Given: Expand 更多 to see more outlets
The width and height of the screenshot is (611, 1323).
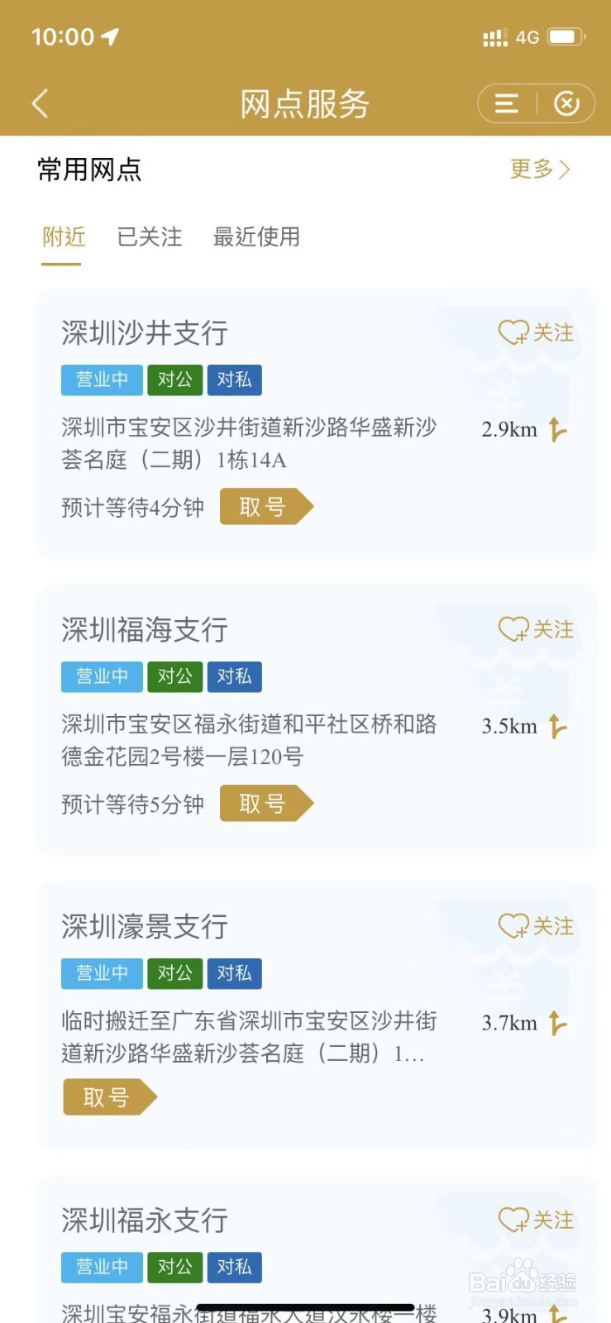Looking at the screenshot, I should pos(540,169).
